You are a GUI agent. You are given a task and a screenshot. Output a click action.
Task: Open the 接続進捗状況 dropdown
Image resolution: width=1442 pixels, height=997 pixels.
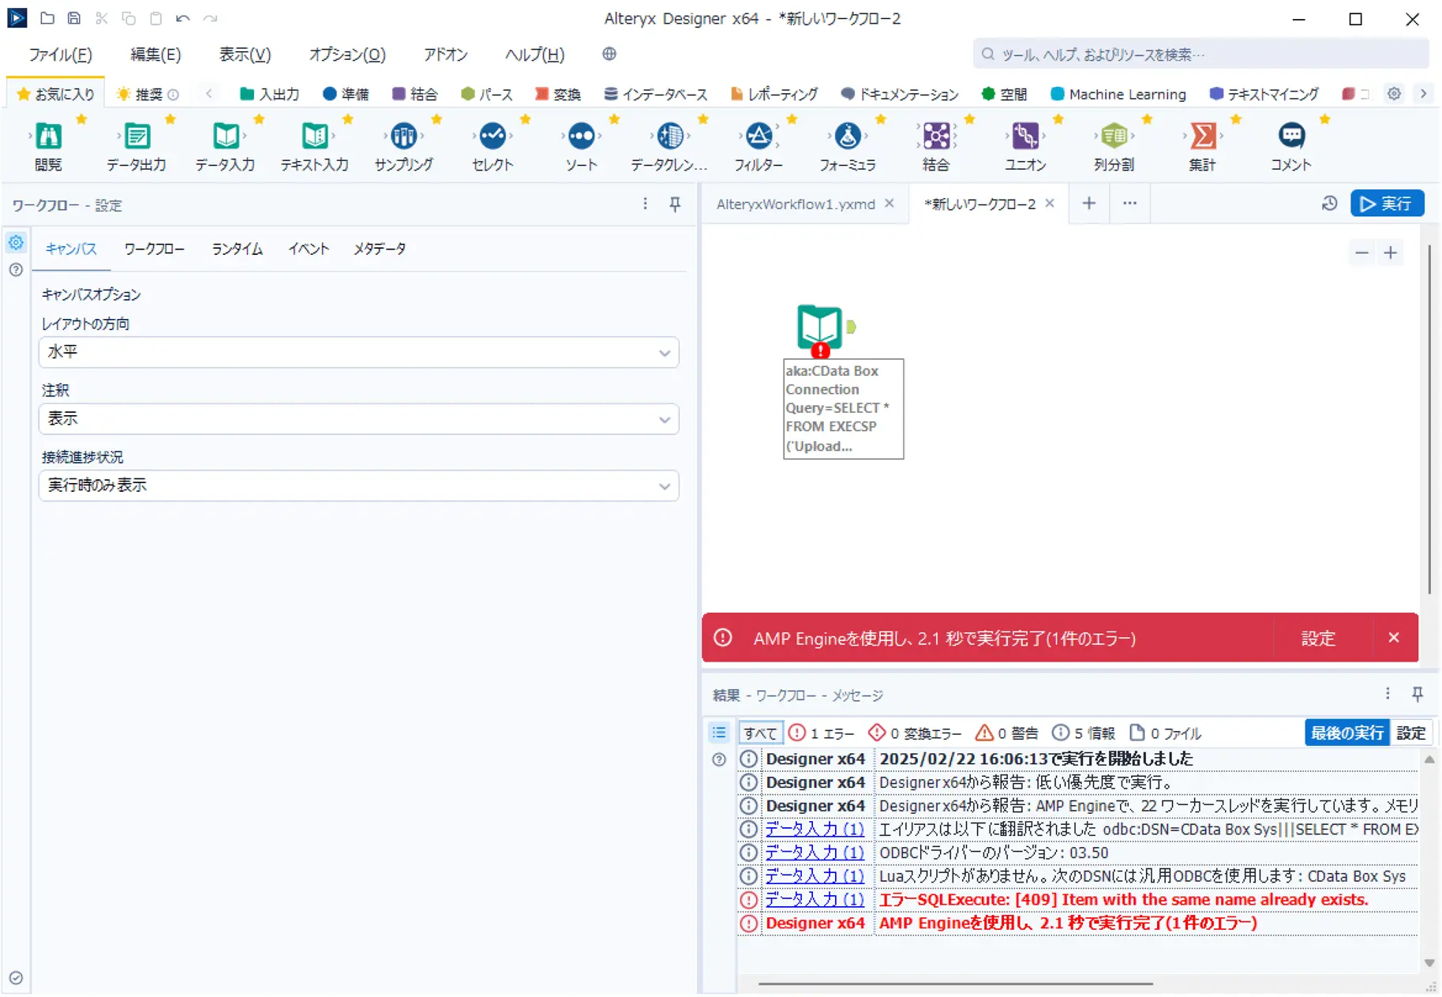pos(358,485)
